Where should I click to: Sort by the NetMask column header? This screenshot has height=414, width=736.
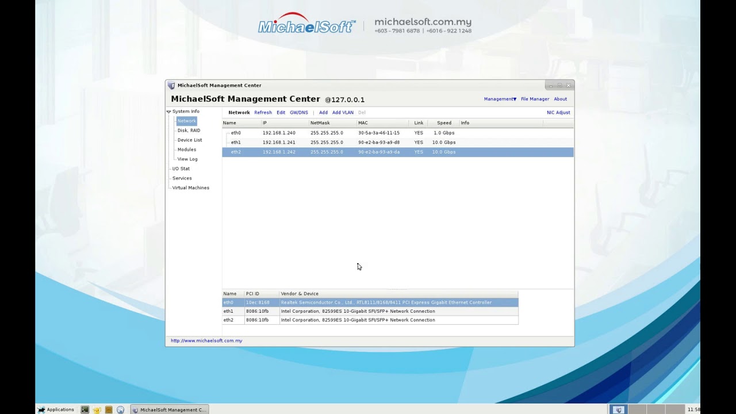click(332, 123)
